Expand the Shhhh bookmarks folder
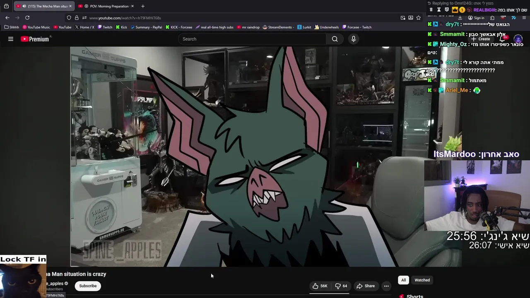 click(x=12, y=27)
